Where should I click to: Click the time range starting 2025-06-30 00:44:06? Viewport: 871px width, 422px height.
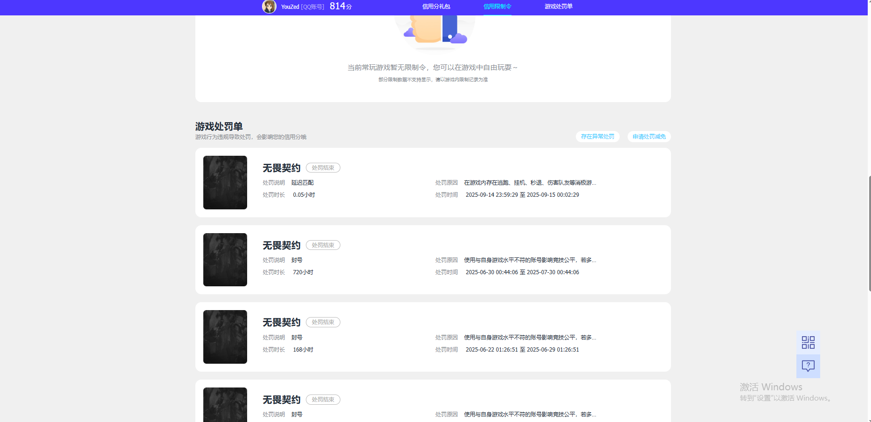click(522, 272)
